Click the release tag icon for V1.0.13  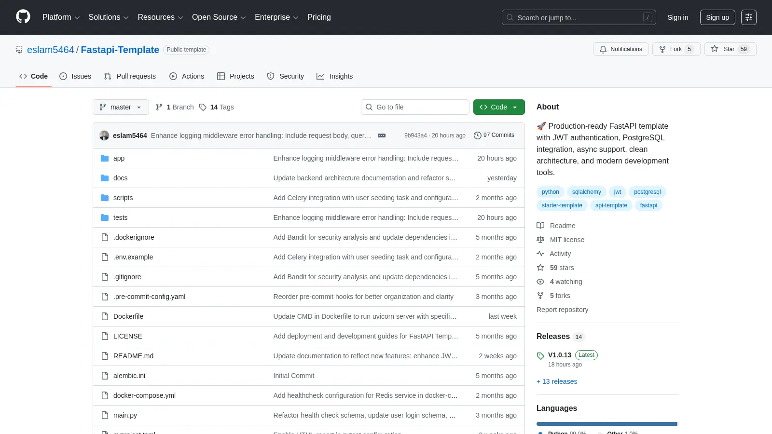pyautogui.click(x=540, y=356)
